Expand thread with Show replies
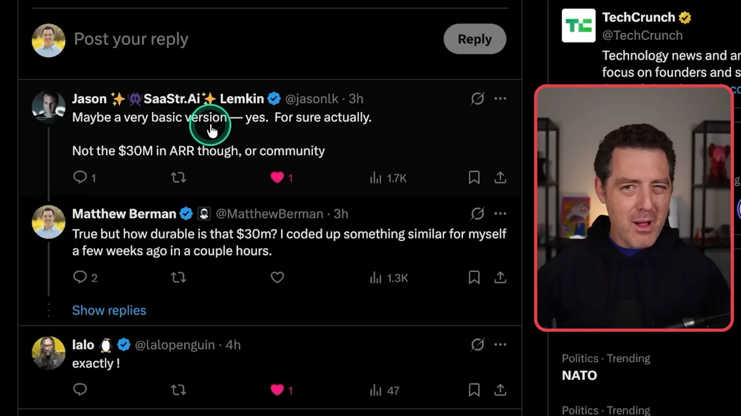741x416 pixels. pyautogui.click(x=109, y=310)
